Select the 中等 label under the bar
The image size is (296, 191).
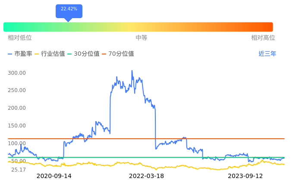click(x=142, y=38)
